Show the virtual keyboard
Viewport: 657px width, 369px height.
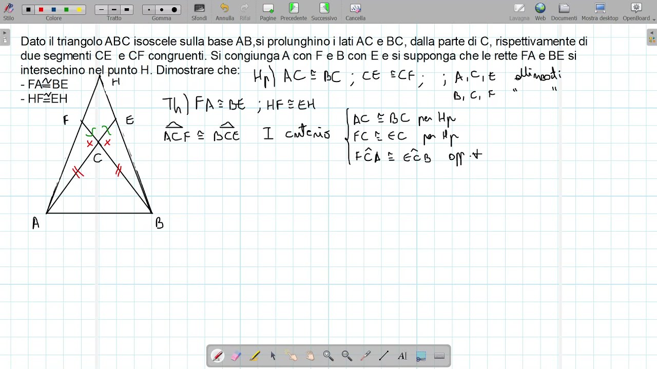pos(439,356)
